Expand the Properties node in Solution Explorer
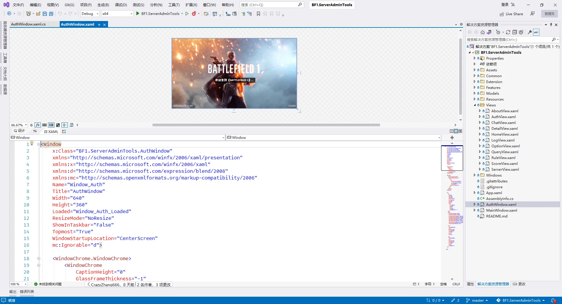Screen dimensions: 562x304 tap(475, 58)
